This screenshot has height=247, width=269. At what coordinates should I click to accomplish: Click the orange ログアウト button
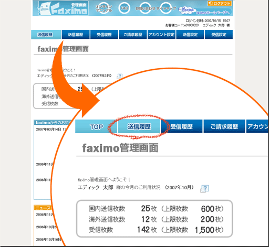click(220, 3)
